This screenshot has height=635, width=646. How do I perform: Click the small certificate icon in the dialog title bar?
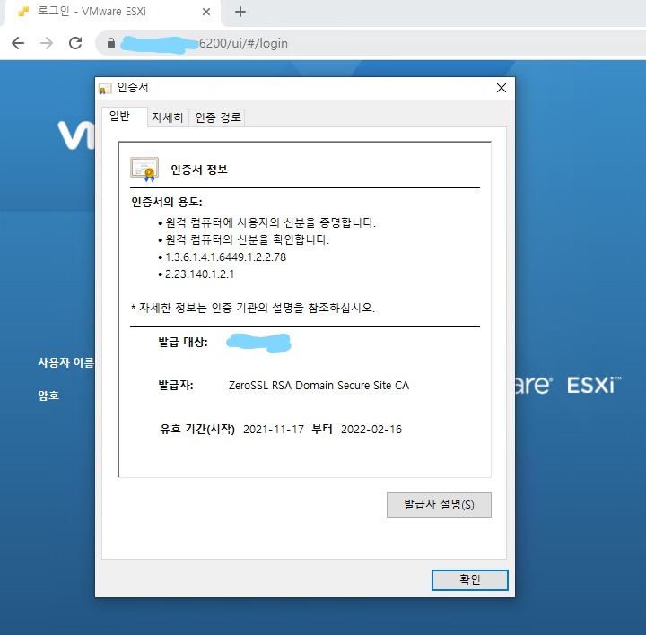105,88
